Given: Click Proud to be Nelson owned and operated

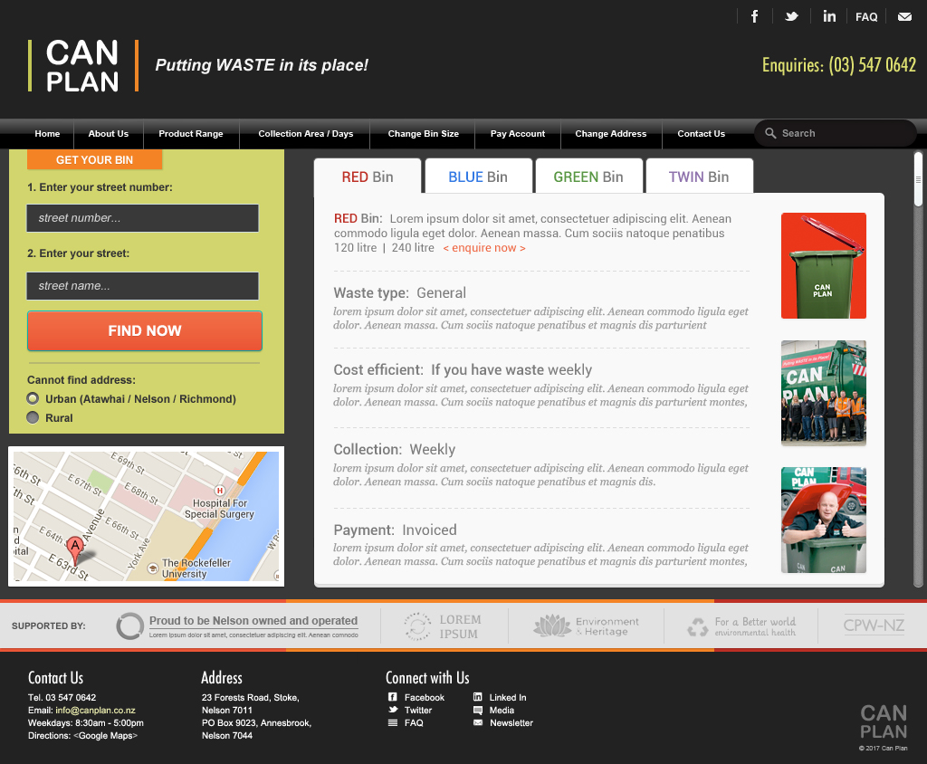Looking at the screenshot, I should (x=253, y=620).
